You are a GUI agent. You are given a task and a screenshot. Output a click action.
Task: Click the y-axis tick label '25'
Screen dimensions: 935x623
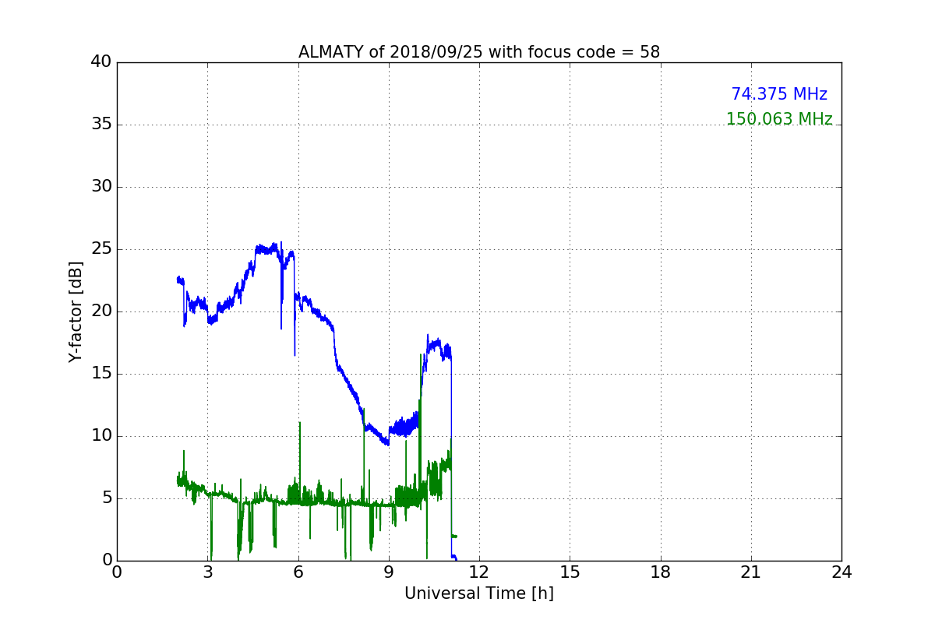[101, 249]
